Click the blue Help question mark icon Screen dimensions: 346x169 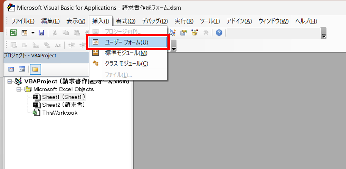click(219, 33)
